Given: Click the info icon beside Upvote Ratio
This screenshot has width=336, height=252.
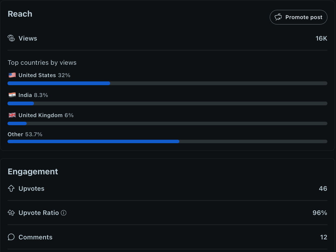Looking at the screenshot, I should pos(64,213).
